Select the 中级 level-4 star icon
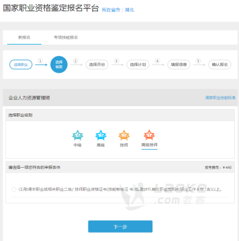The image size is (239, 241). click(78, 135)
